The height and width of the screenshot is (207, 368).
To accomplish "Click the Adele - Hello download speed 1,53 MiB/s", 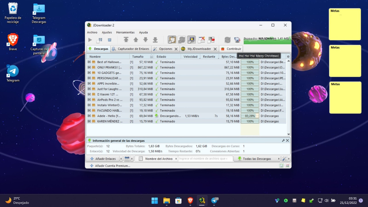I will (192, 116).
